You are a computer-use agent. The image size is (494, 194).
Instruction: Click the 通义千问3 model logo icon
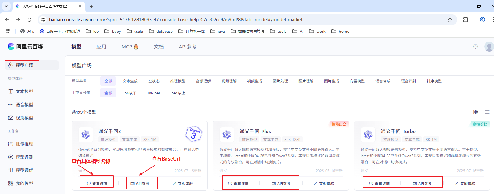tap(85, 135)
